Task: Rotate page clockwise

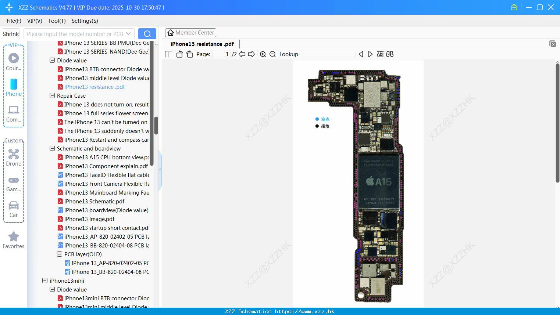Action: point(189,54)
